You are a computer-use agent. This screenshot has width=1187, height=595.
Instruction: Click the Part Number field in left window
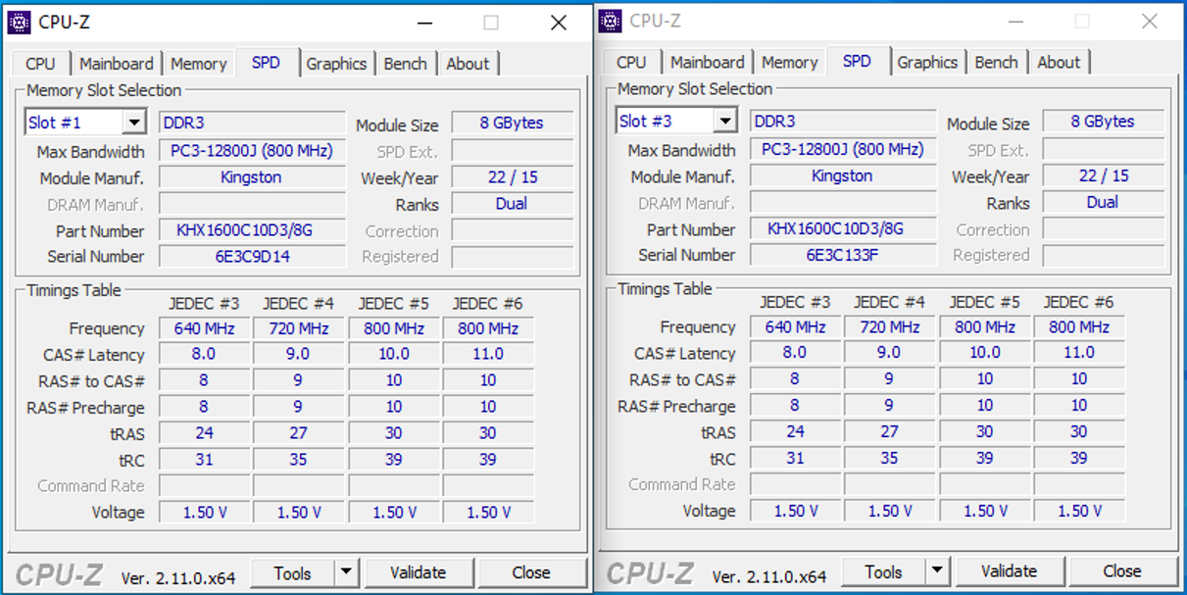tap(252, 231)
